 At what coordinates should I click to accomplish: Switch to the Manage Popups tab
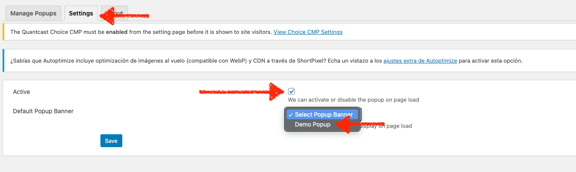(x=33, y=13)
